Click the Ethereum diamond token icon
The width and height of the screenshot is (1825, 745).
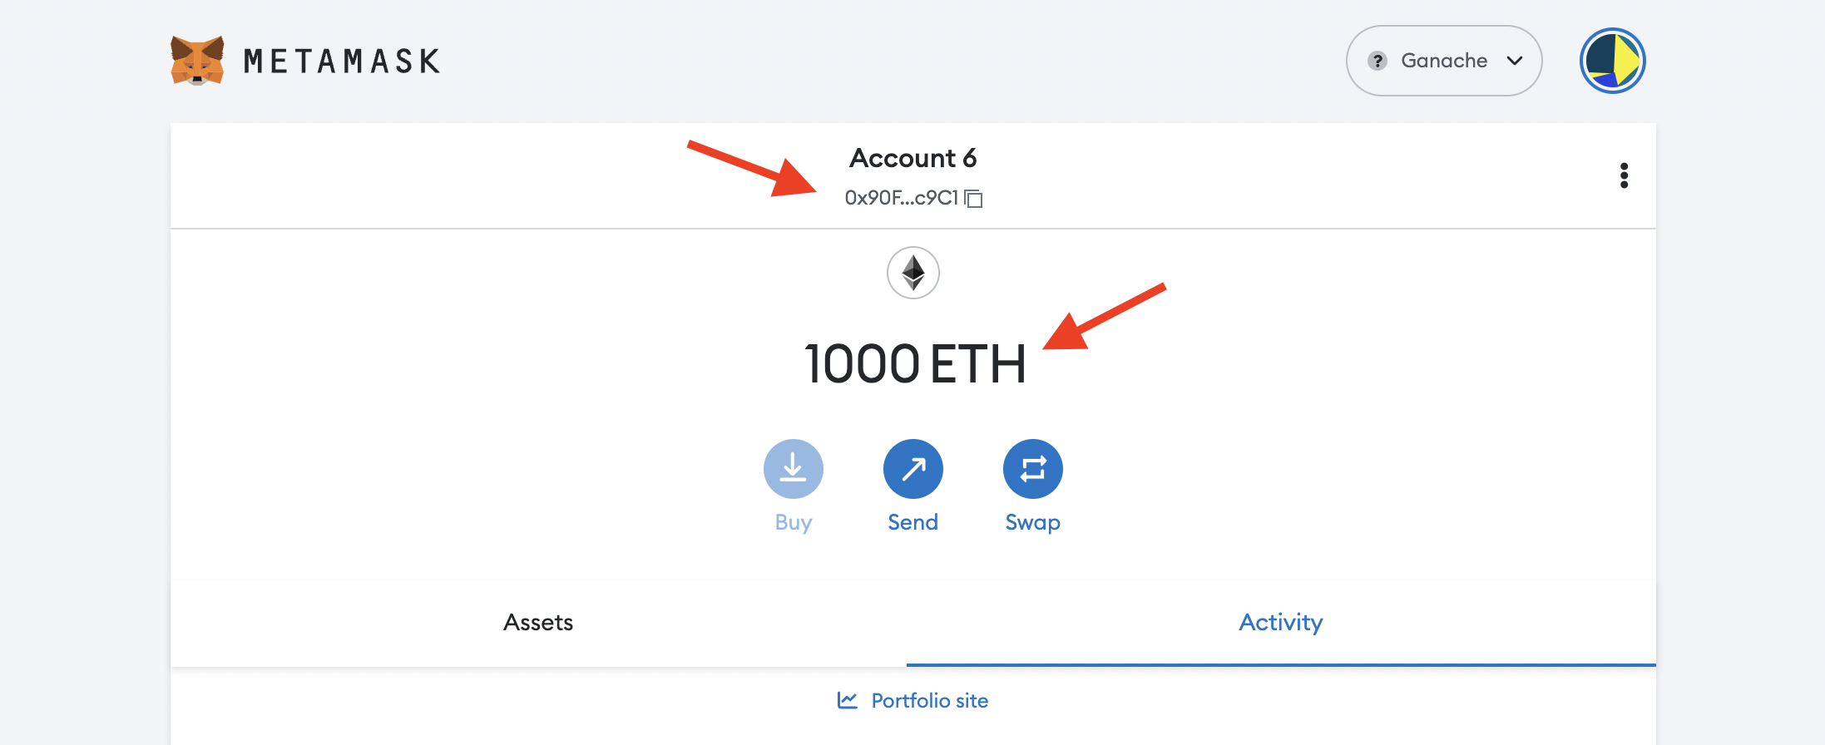coord(913,273)
